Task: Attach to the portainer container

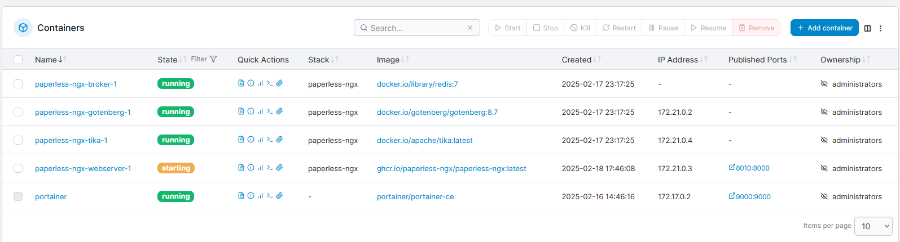Action: coord(279,196)
